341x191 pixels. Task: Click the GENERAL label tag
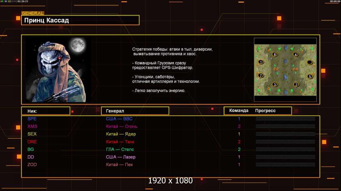tap(33, 13)
